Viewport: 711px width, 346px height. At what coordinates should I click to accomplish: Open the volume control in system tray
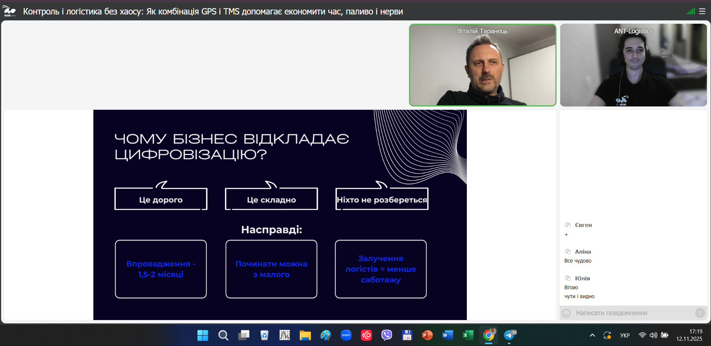[654, 335]
